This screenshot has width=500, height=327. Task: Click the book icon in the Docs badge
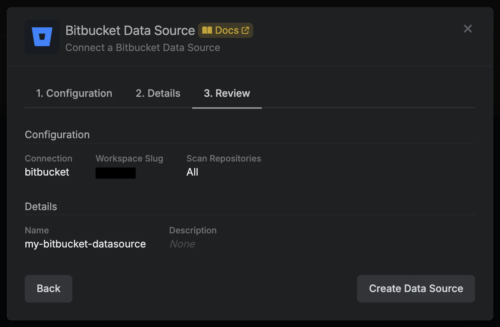(x=207, y=30)
